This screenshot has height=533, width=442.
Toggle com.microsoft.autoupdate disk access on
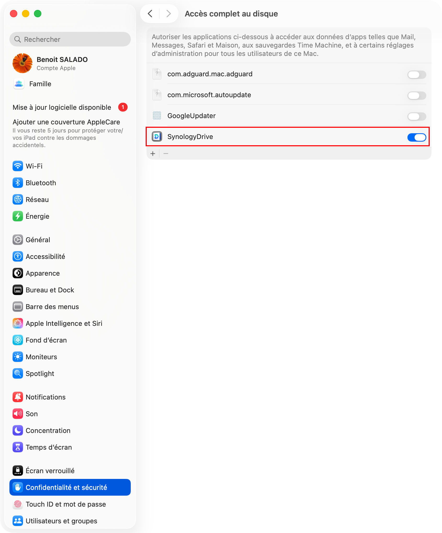coord(417,95)
